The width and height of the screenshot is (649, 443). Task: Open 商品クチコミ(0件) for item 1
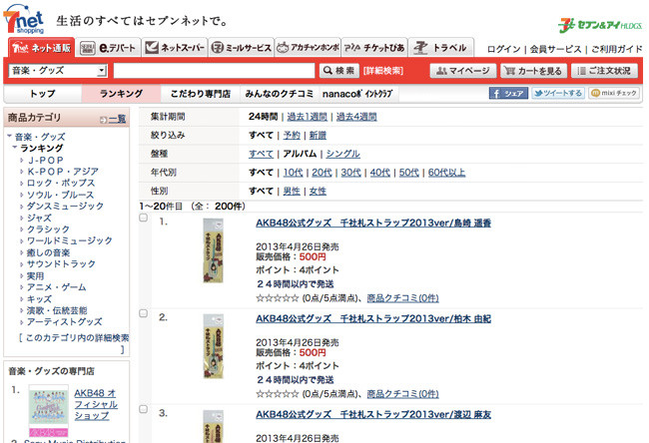point(402,298)
